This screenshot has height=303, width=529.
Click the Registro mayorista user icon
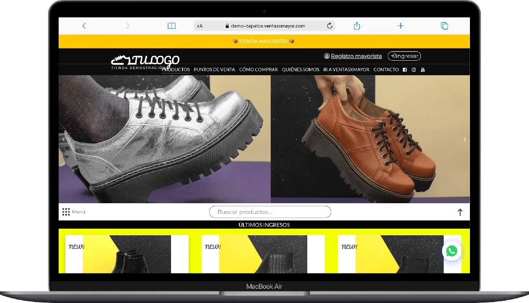tap(327, 56)
